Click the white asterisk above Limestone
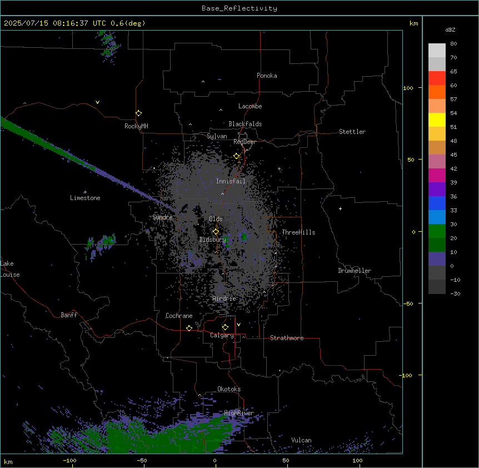The image size is (479, 468). (x=85, y=192)
